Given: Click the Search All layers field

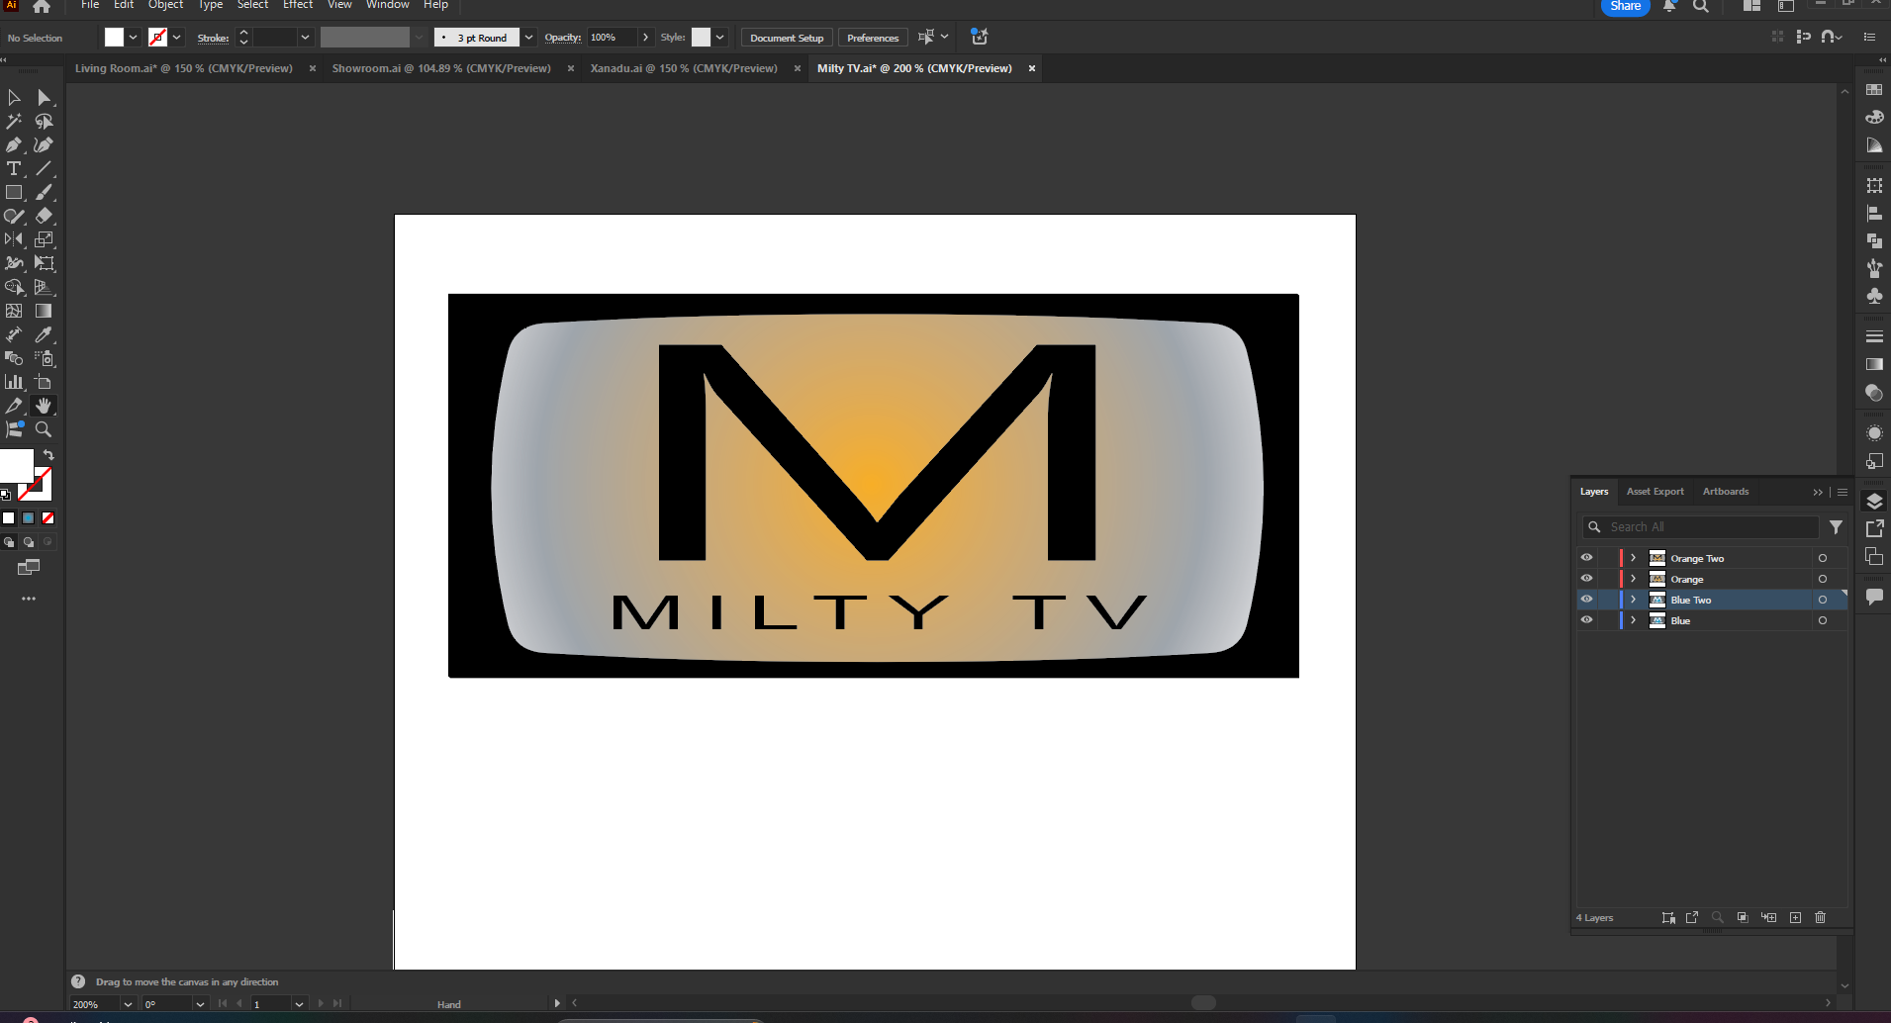Looking at the screenshot, I should [1701, 527].
